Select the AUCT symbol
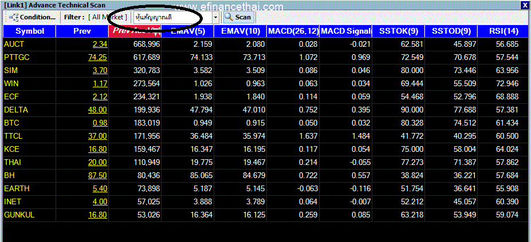The image size is (531, 242). 14,44
